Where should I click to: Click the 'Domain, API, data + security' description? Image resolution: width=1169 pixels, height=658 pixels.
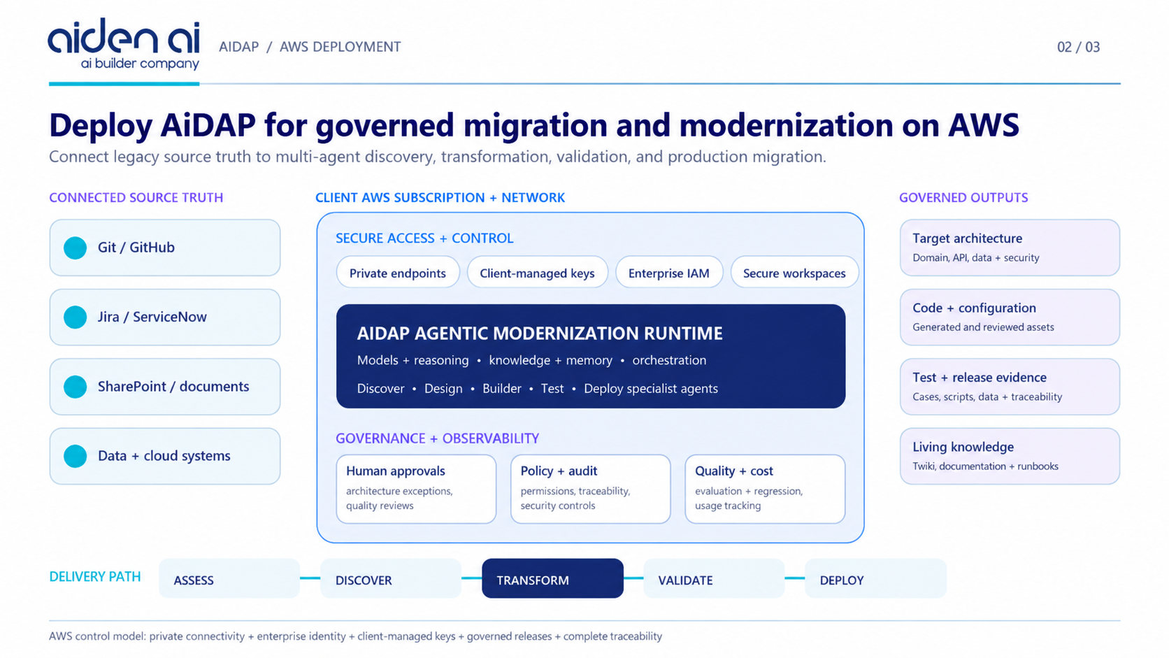coord(976,258)
